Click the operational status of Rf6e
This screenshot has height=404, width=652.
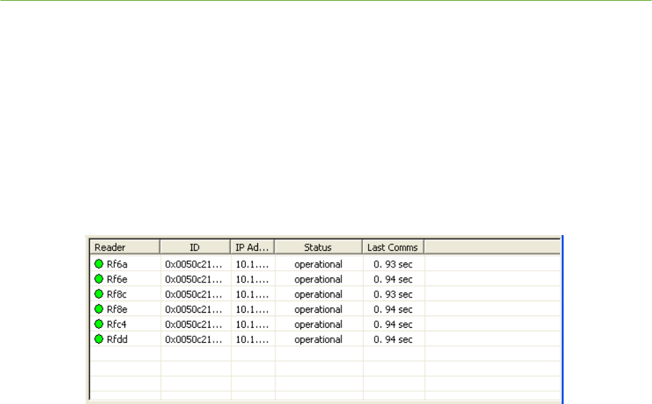click(318, 280)
